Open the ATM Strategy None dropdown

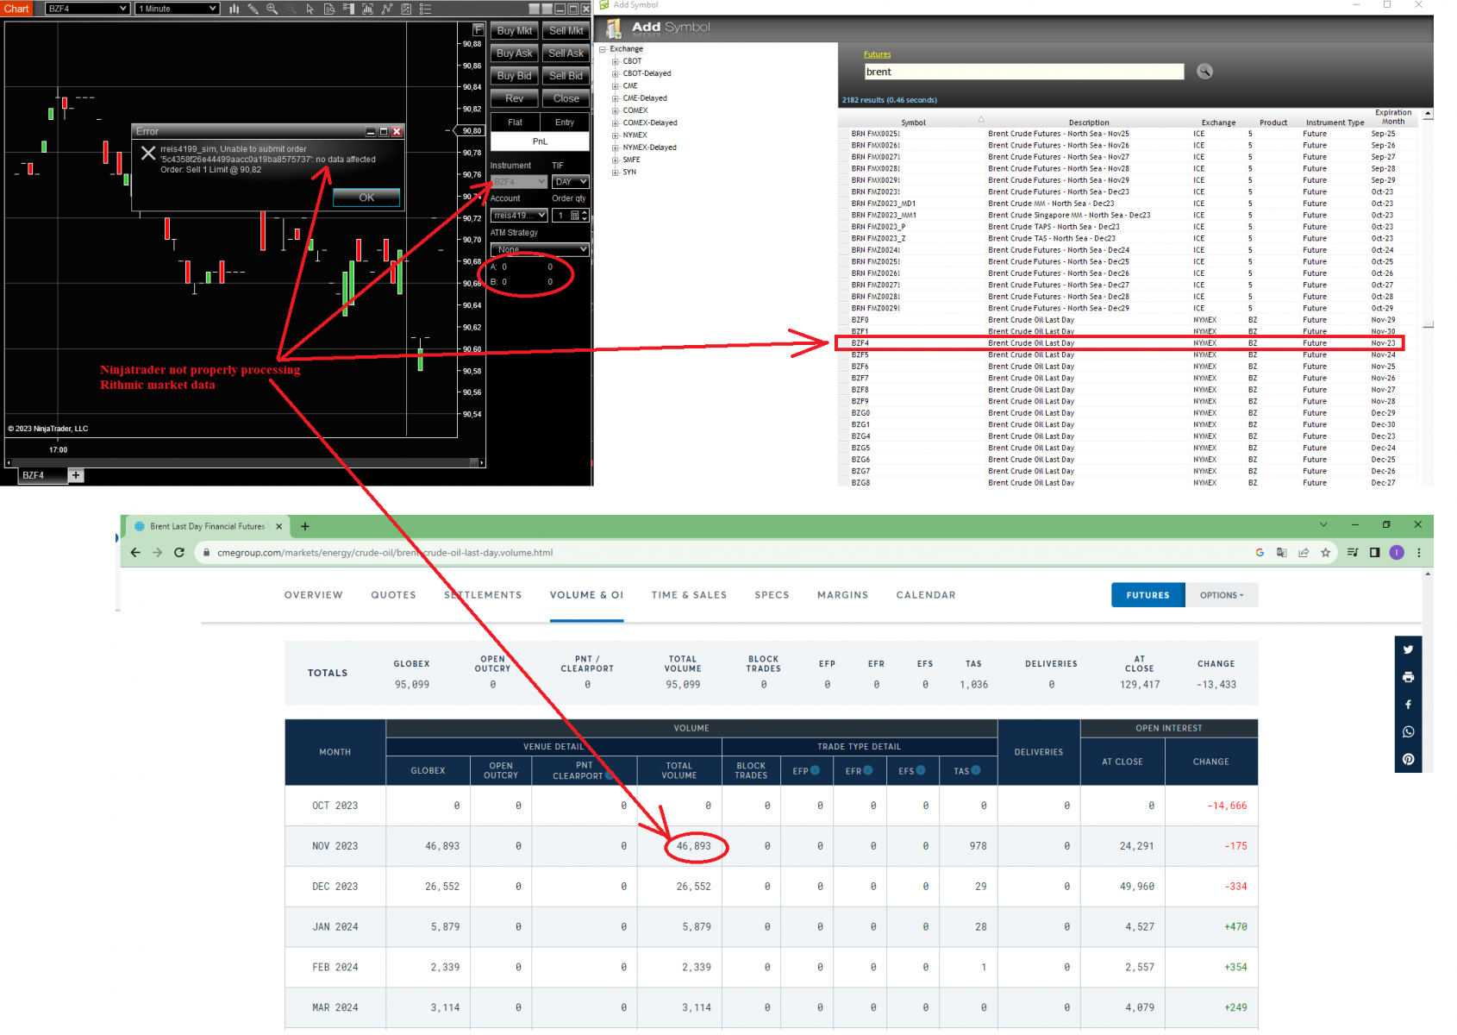(x=540, y=249)
